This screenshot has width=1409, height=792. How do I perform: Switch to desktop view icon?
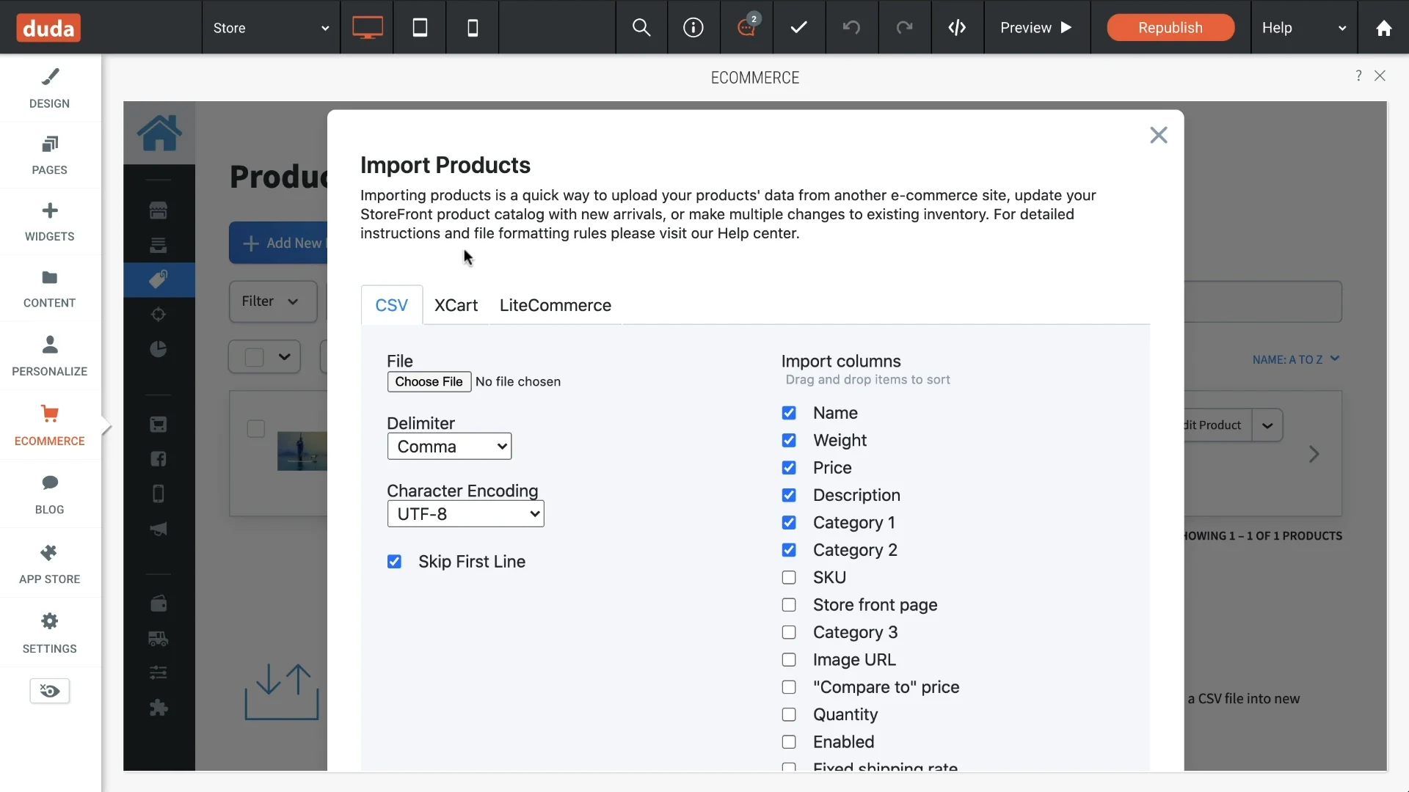(367, 28)
